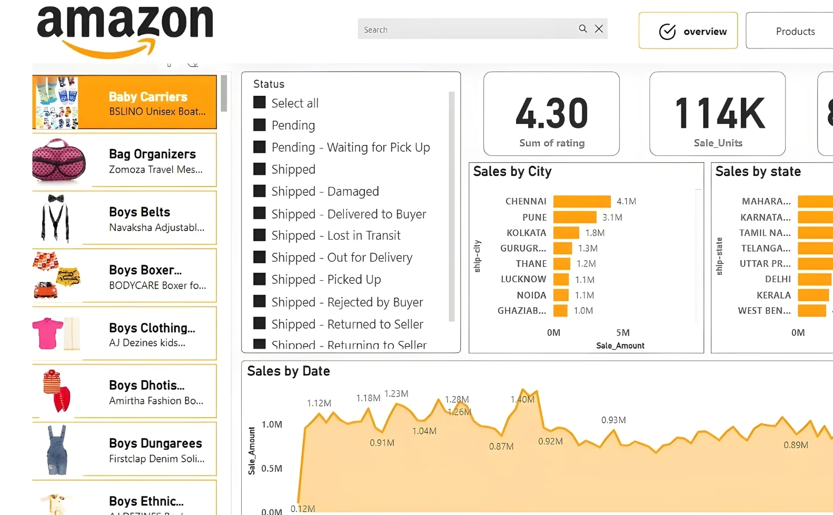The image size is (833, 515).
Task: Pick the Boys Dhotis category card
Action: point(124,391)
